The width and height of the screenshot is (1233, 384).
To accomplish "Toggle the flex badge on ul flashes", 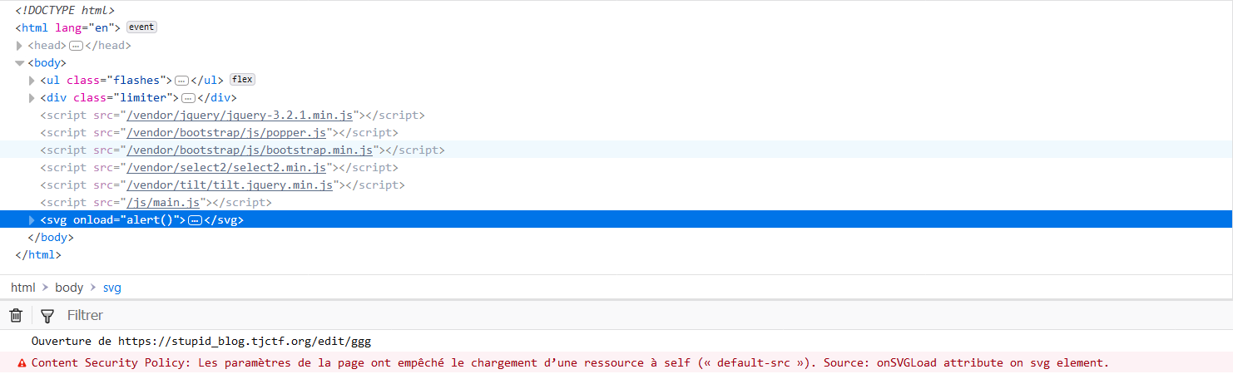I will pos(242,80).
